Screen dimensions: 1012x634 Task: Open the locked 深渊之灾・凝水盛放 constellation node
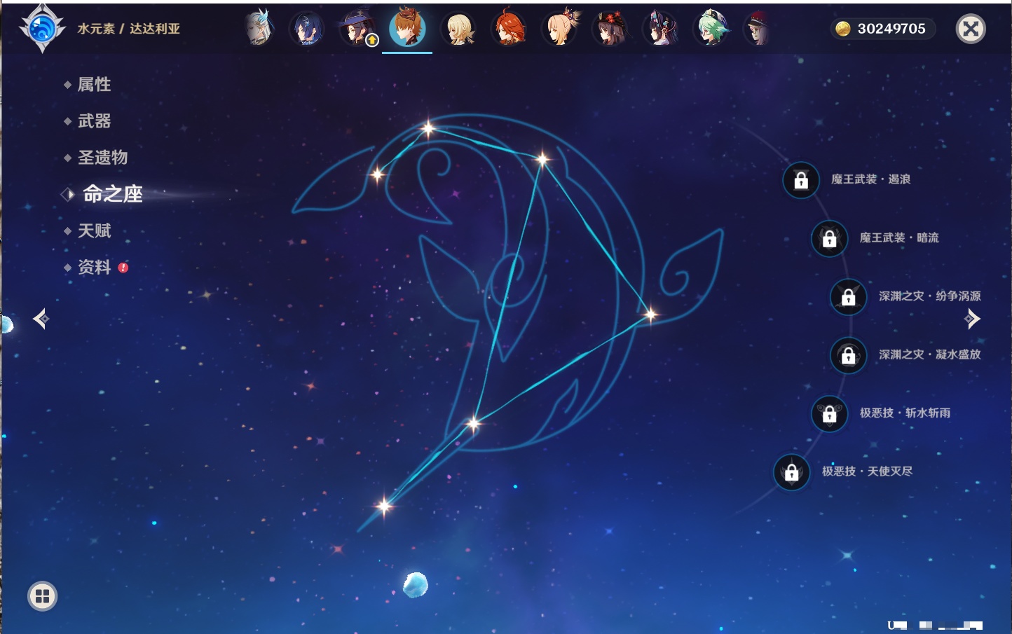(849, 355)
